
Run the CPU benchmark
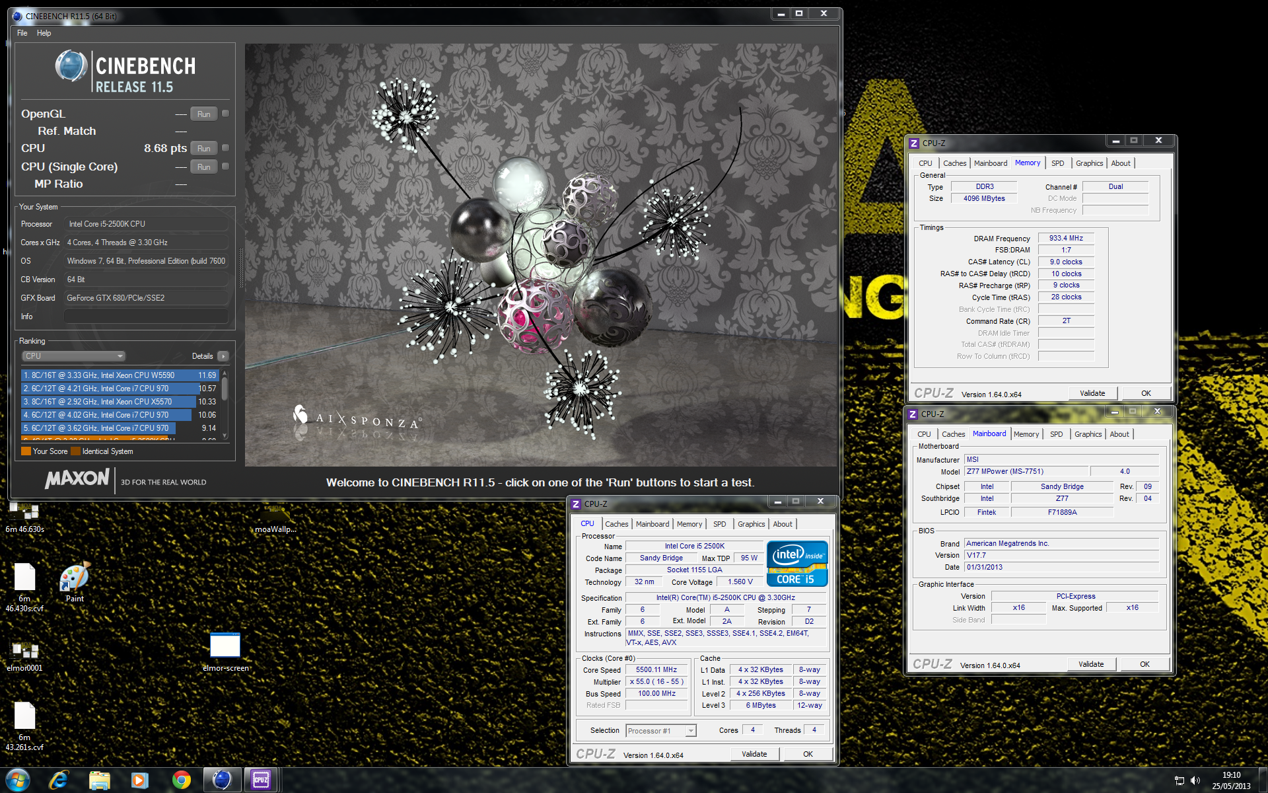click(204, 149)
